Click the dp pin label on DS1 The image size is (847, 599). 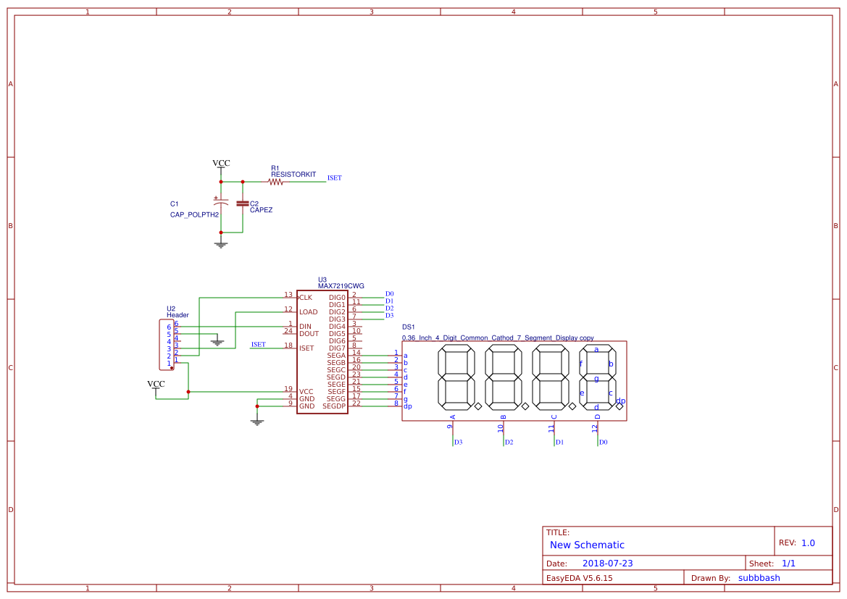(x=408, y=406)
